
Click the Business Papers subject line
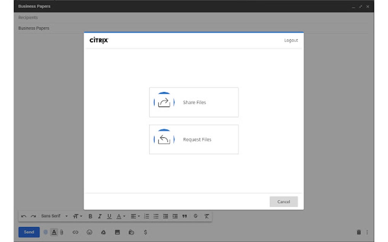(33, 28)
